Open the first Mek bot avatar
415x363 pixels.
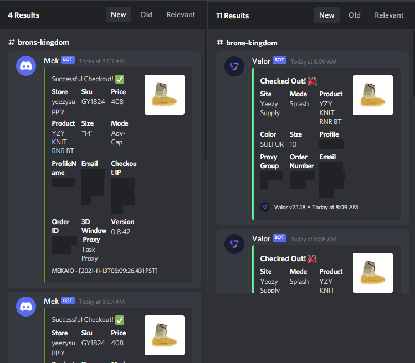[26, 66]
